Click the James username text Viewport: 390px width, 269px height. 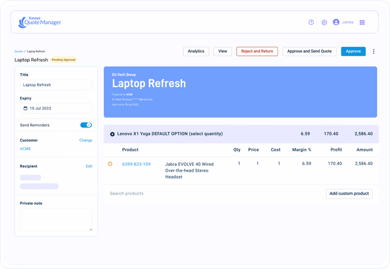tap(348, 22)
